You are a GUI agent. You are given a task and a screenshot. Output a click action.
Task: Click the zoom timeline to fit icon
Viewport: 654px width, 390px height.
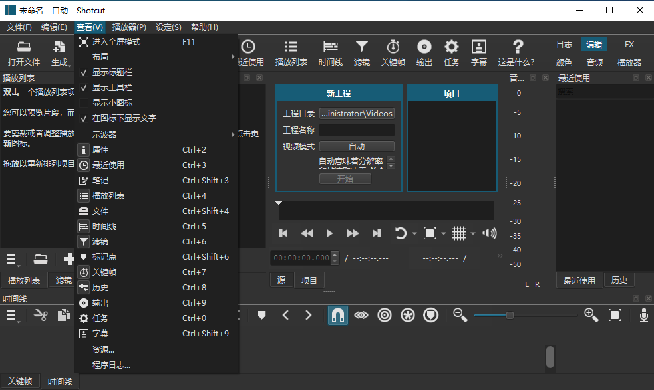(x=615, y=315)
